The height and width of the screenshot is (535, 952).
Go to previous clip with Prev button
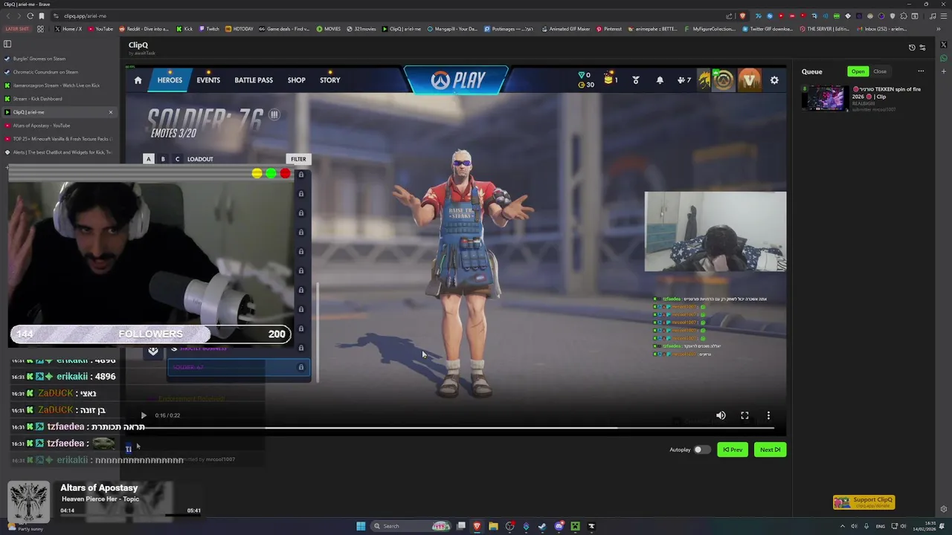tap(733, 450)
